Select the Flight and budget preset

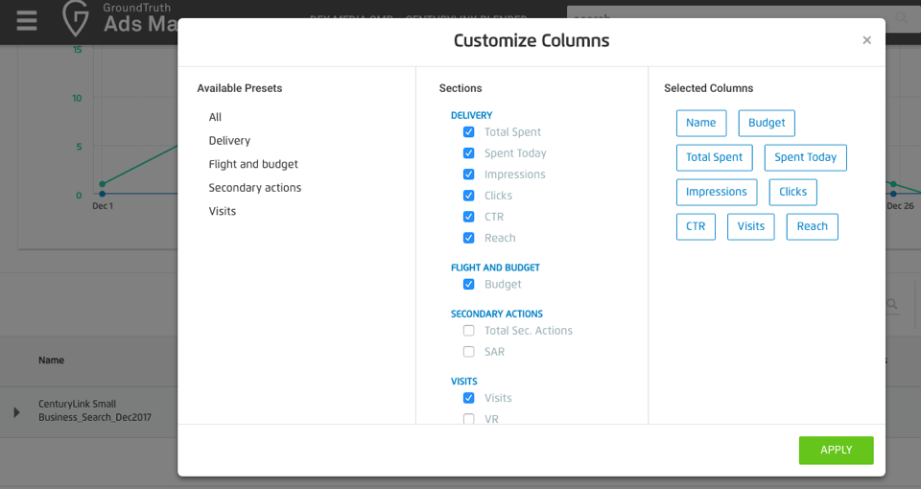click(253, 164)
